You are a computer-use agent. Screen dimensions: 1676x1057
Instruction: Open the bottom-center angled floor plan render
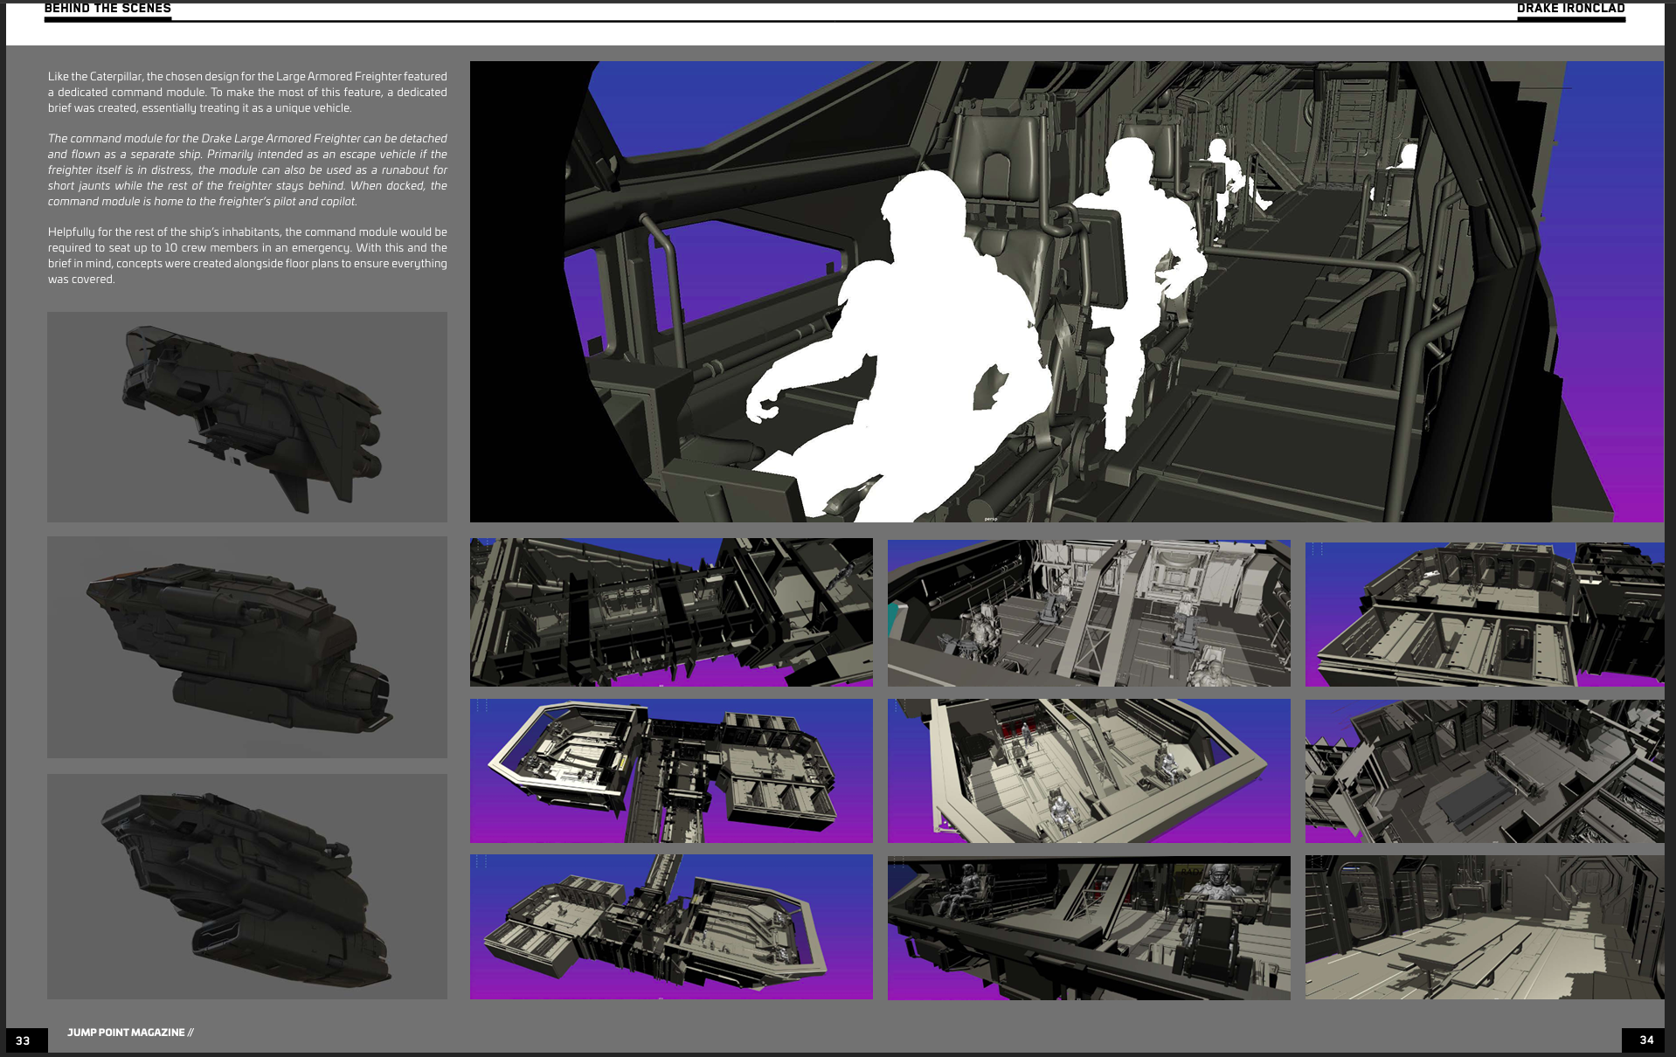tap(671, 926)
